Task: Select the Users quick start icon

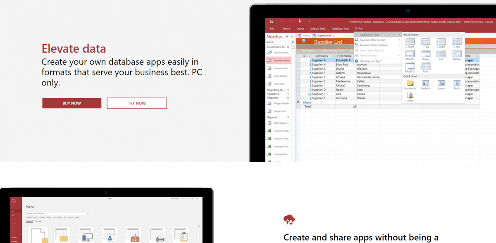Action: pyautogui.click(x=410, y=96)
